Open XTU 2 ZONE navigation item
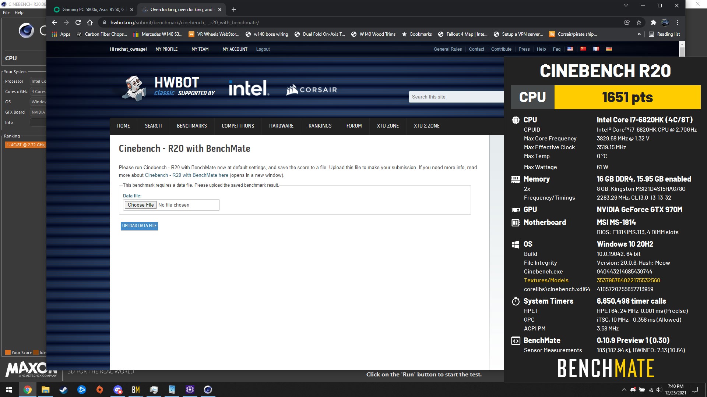 click(427, 126)
